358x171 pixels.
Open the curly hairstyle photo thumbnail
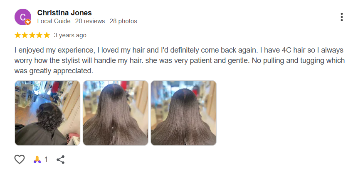47,113
